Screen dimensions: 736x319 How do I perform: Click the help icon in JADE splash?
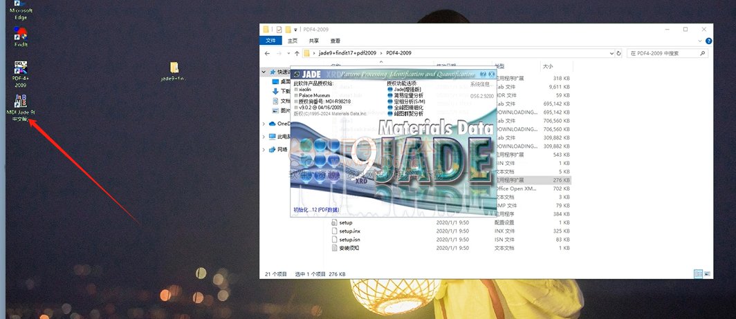[x=483, y=74]
